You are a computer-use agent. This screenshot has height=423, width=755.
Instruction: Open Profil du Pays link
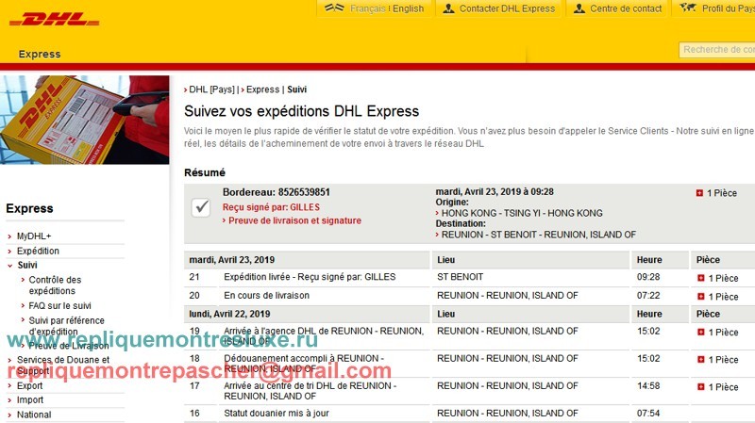pyautogui.click(x=728, y=8)
